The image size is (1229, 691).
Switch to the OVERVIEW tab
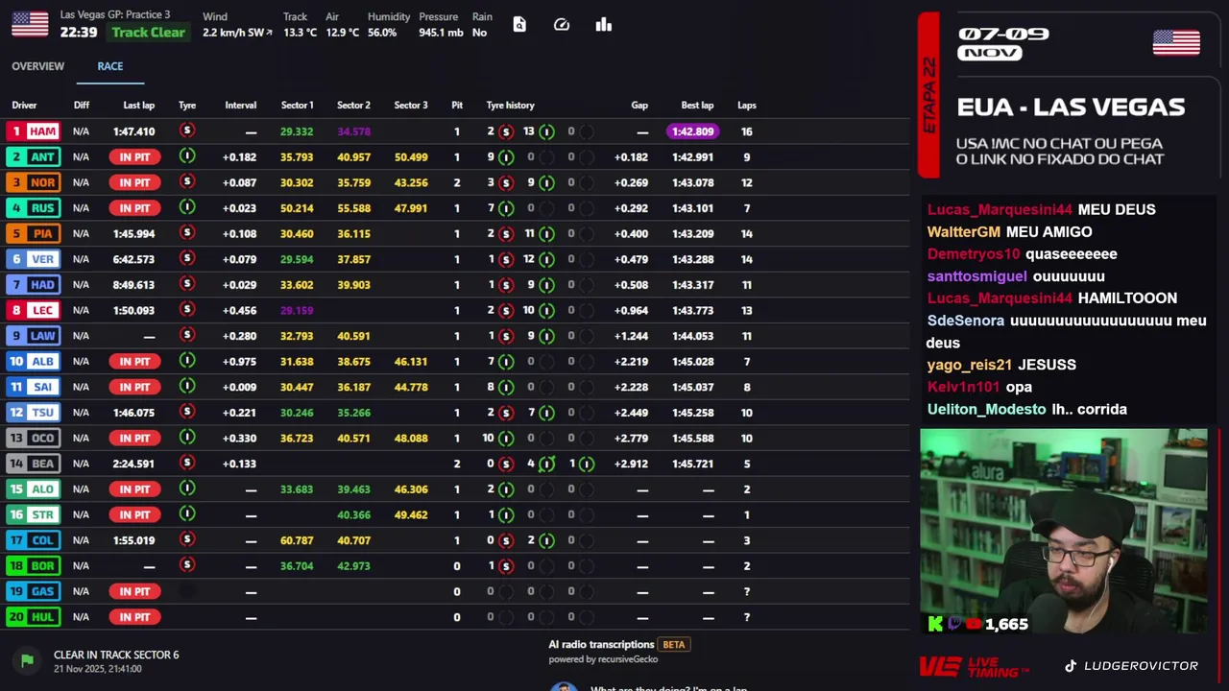tap(37, 66)
